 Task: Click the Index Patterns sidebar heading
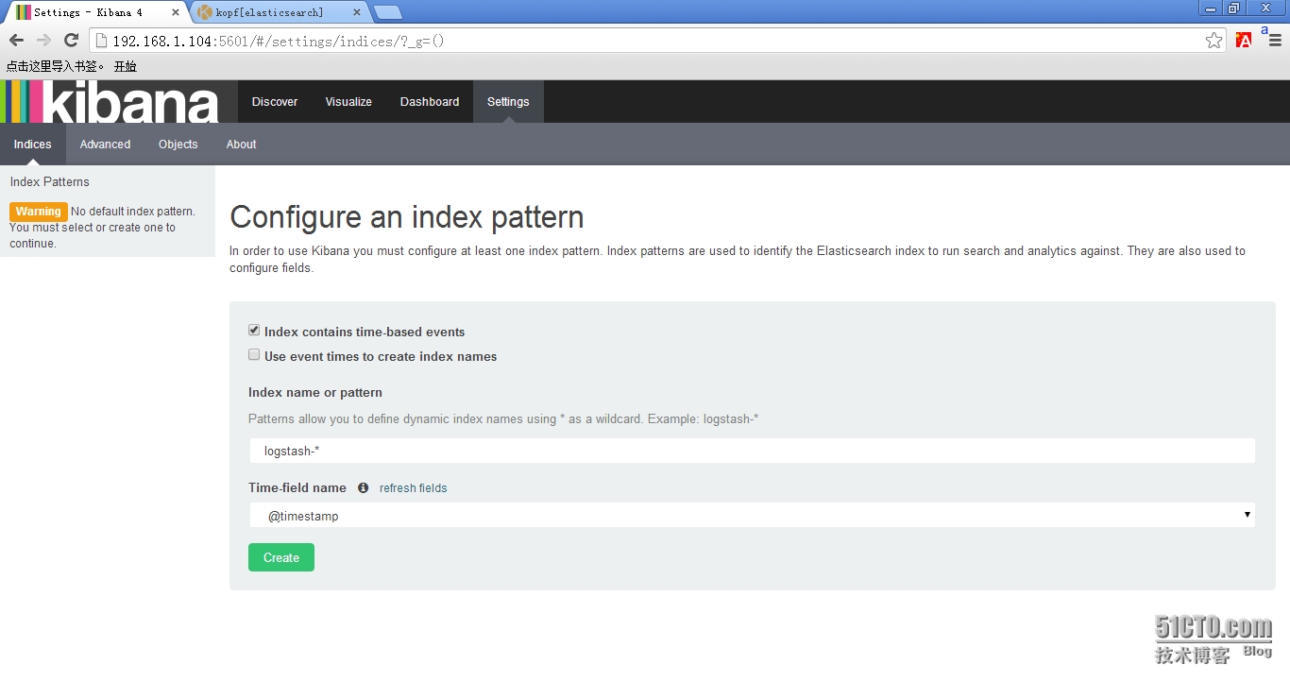50,181
